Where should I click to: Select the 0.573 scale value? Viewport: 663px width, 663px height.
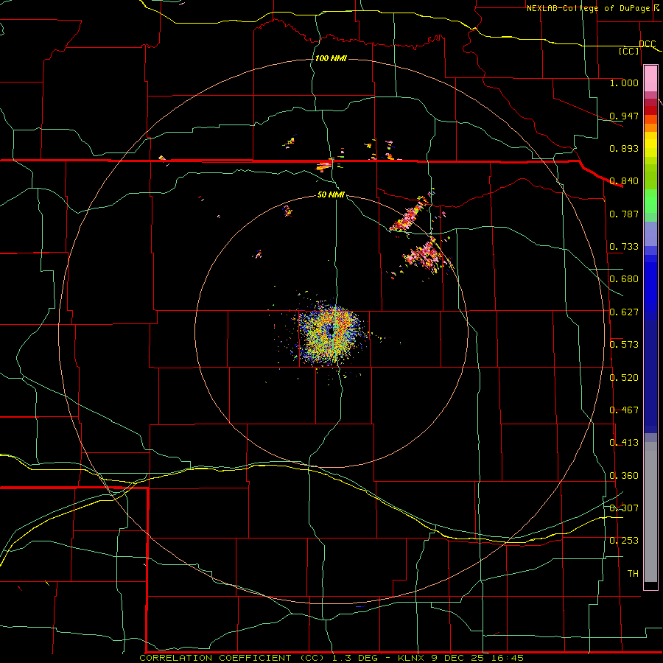coord(624,345)
